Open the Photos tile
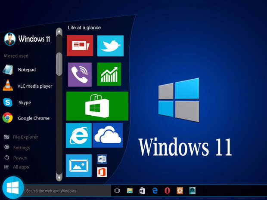Screen dimensions: 267x200 (x=79, y=165)
